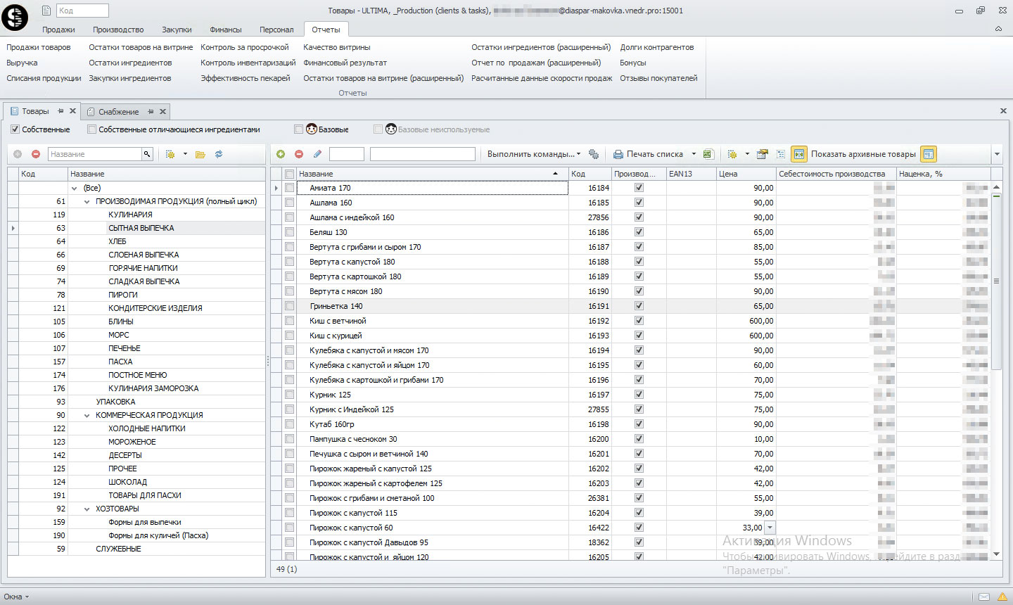Click the red delete product icon
The width and height of the screenshot is (1013, 605).
point(299,154)
